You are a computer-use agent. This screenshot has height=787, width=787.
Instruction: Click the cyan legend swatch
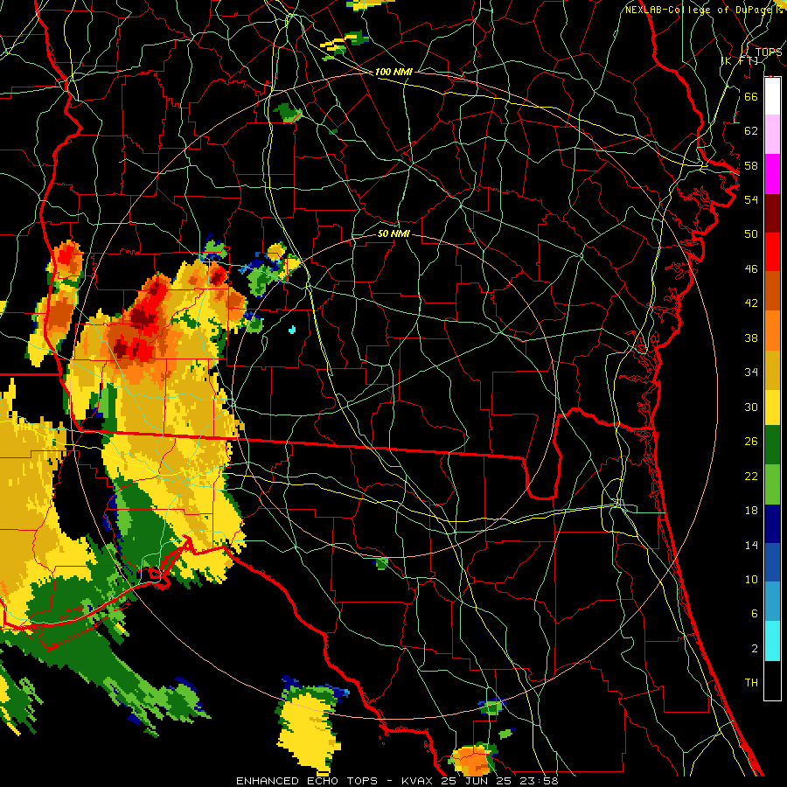[x=772, y=641]
